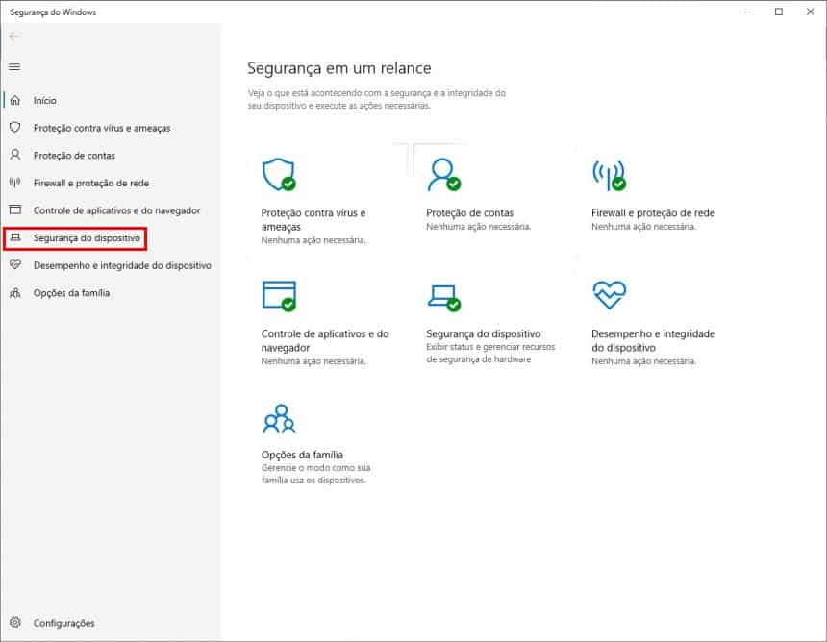The width and height of the screenshot is (827, 642).
Task: Click 'Nenhuma ação necessária' under virus protection tile
Action: point(313,240)
